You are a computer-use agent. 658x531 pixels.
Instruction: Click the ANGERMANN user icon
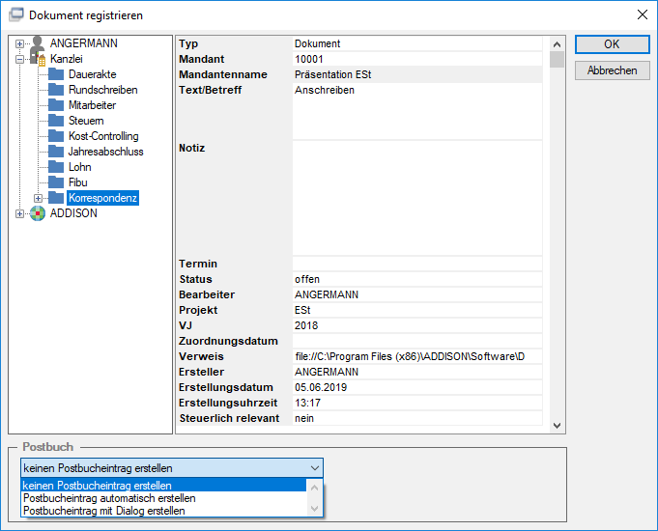coord(38,42)
